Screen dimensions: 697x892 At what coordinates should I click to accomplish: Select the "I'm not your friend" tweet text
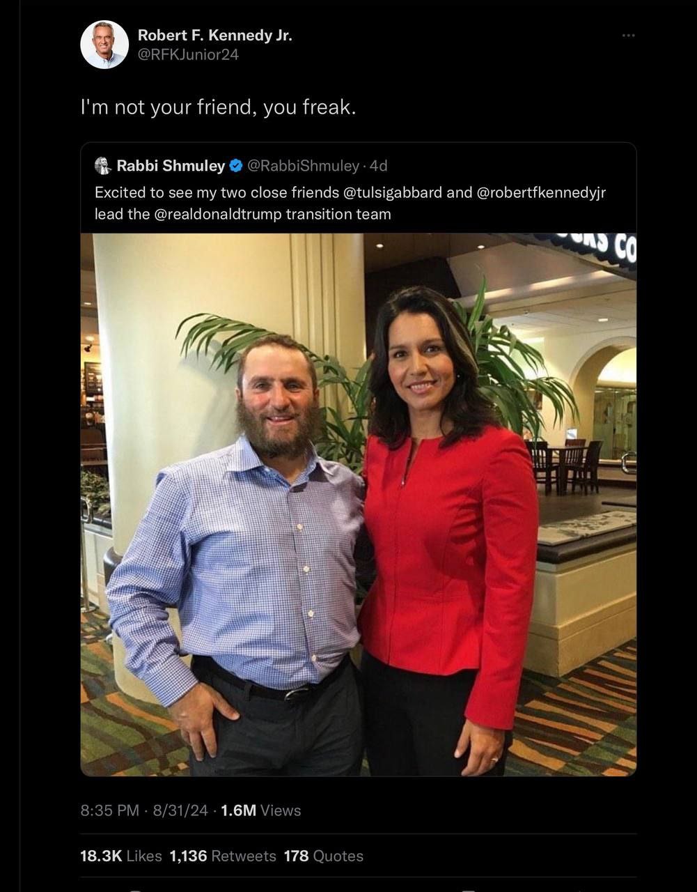click(219, 107)
